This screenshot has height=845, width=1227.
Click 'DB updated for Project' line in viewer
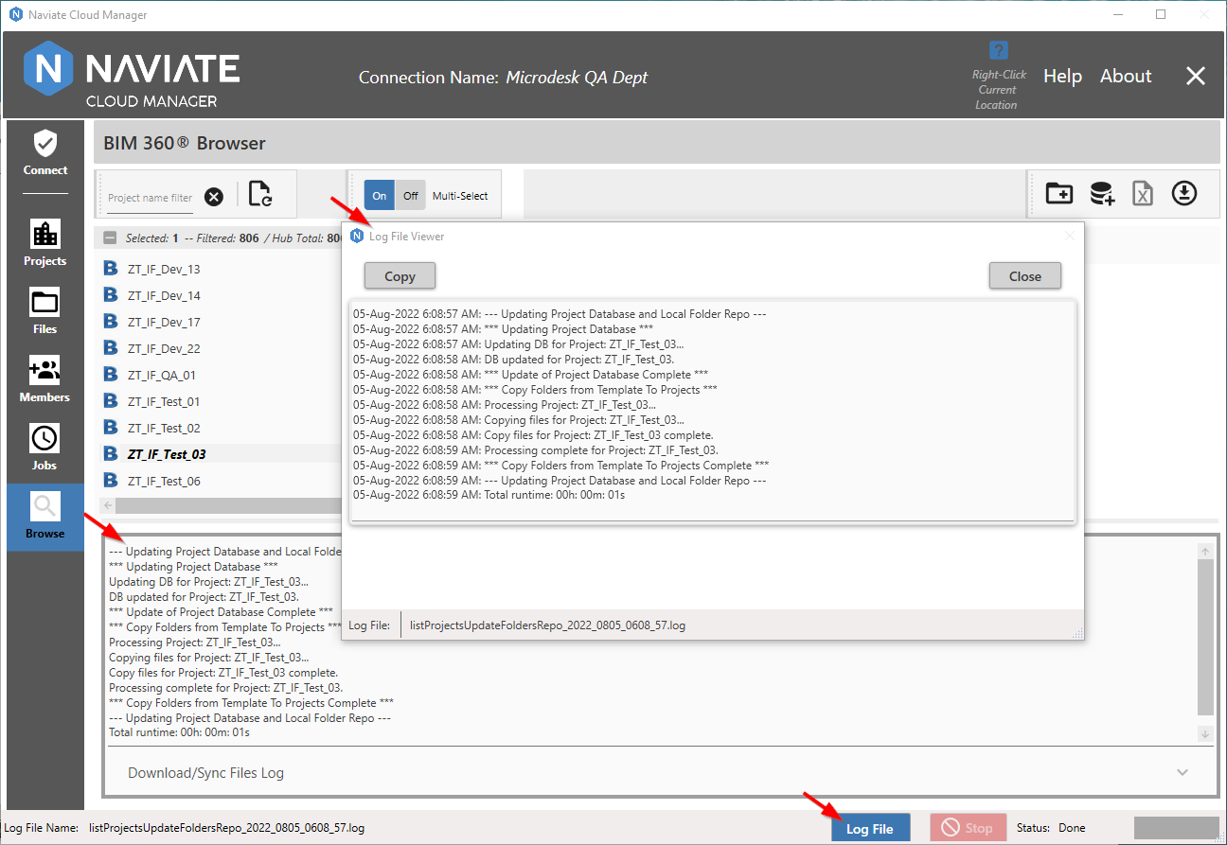tap(513, 359)
